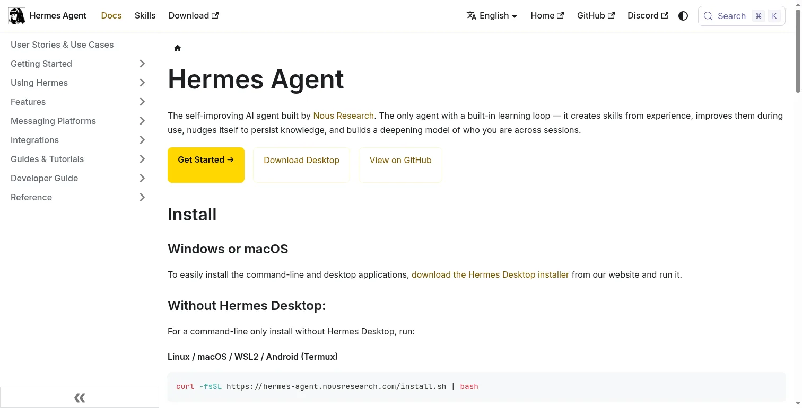
Task: Expand the Integrations section chevron
Action: click(x=142, y=140)
